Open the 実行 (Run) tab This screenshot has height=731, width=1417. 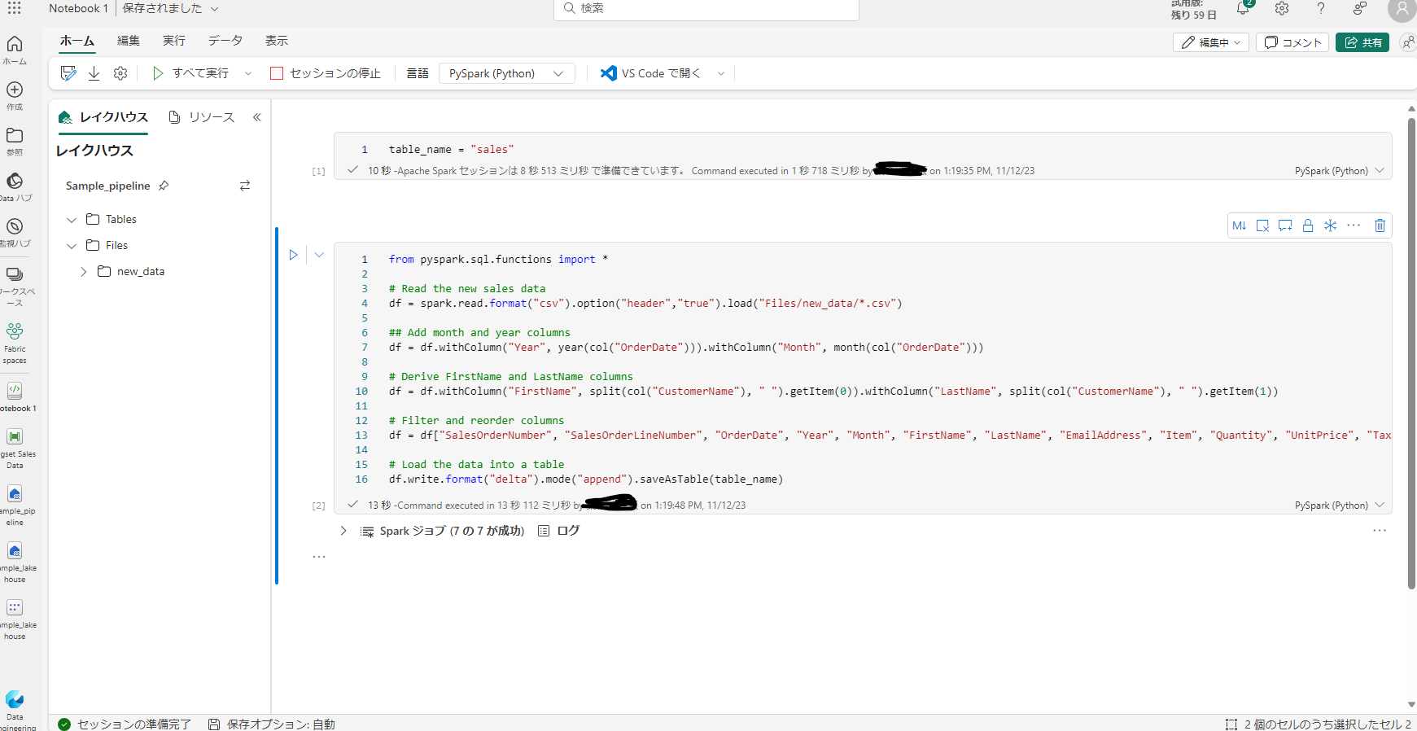coord(174,41)
